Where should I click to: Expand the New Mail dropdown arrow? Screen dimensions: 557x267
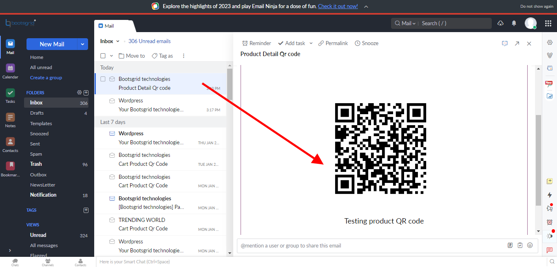tap(83, 44)
